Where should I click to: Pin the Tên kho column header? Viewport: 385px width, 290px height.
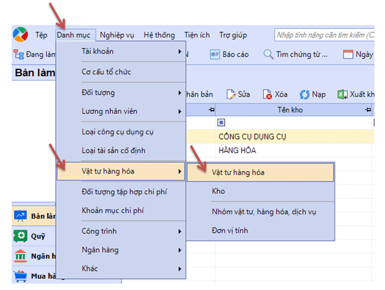tap(367, 109)
